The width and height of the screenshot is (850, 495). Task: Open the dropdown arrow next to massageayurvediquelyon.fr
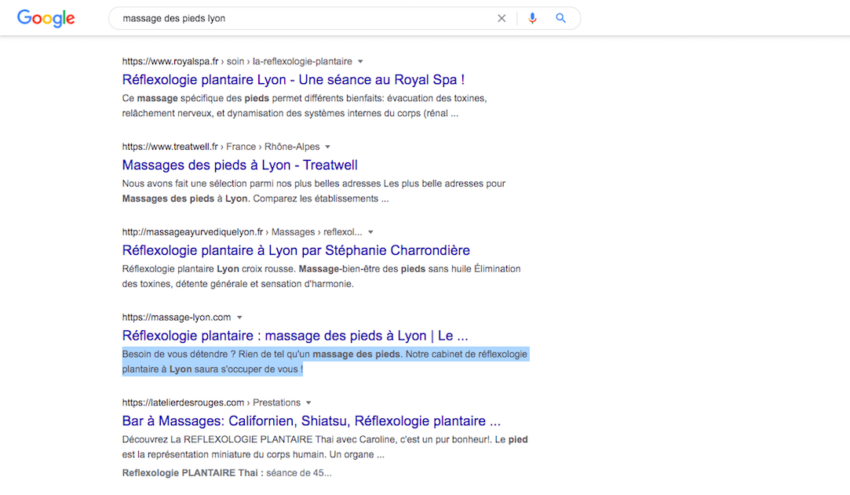(x=370, y=232)
